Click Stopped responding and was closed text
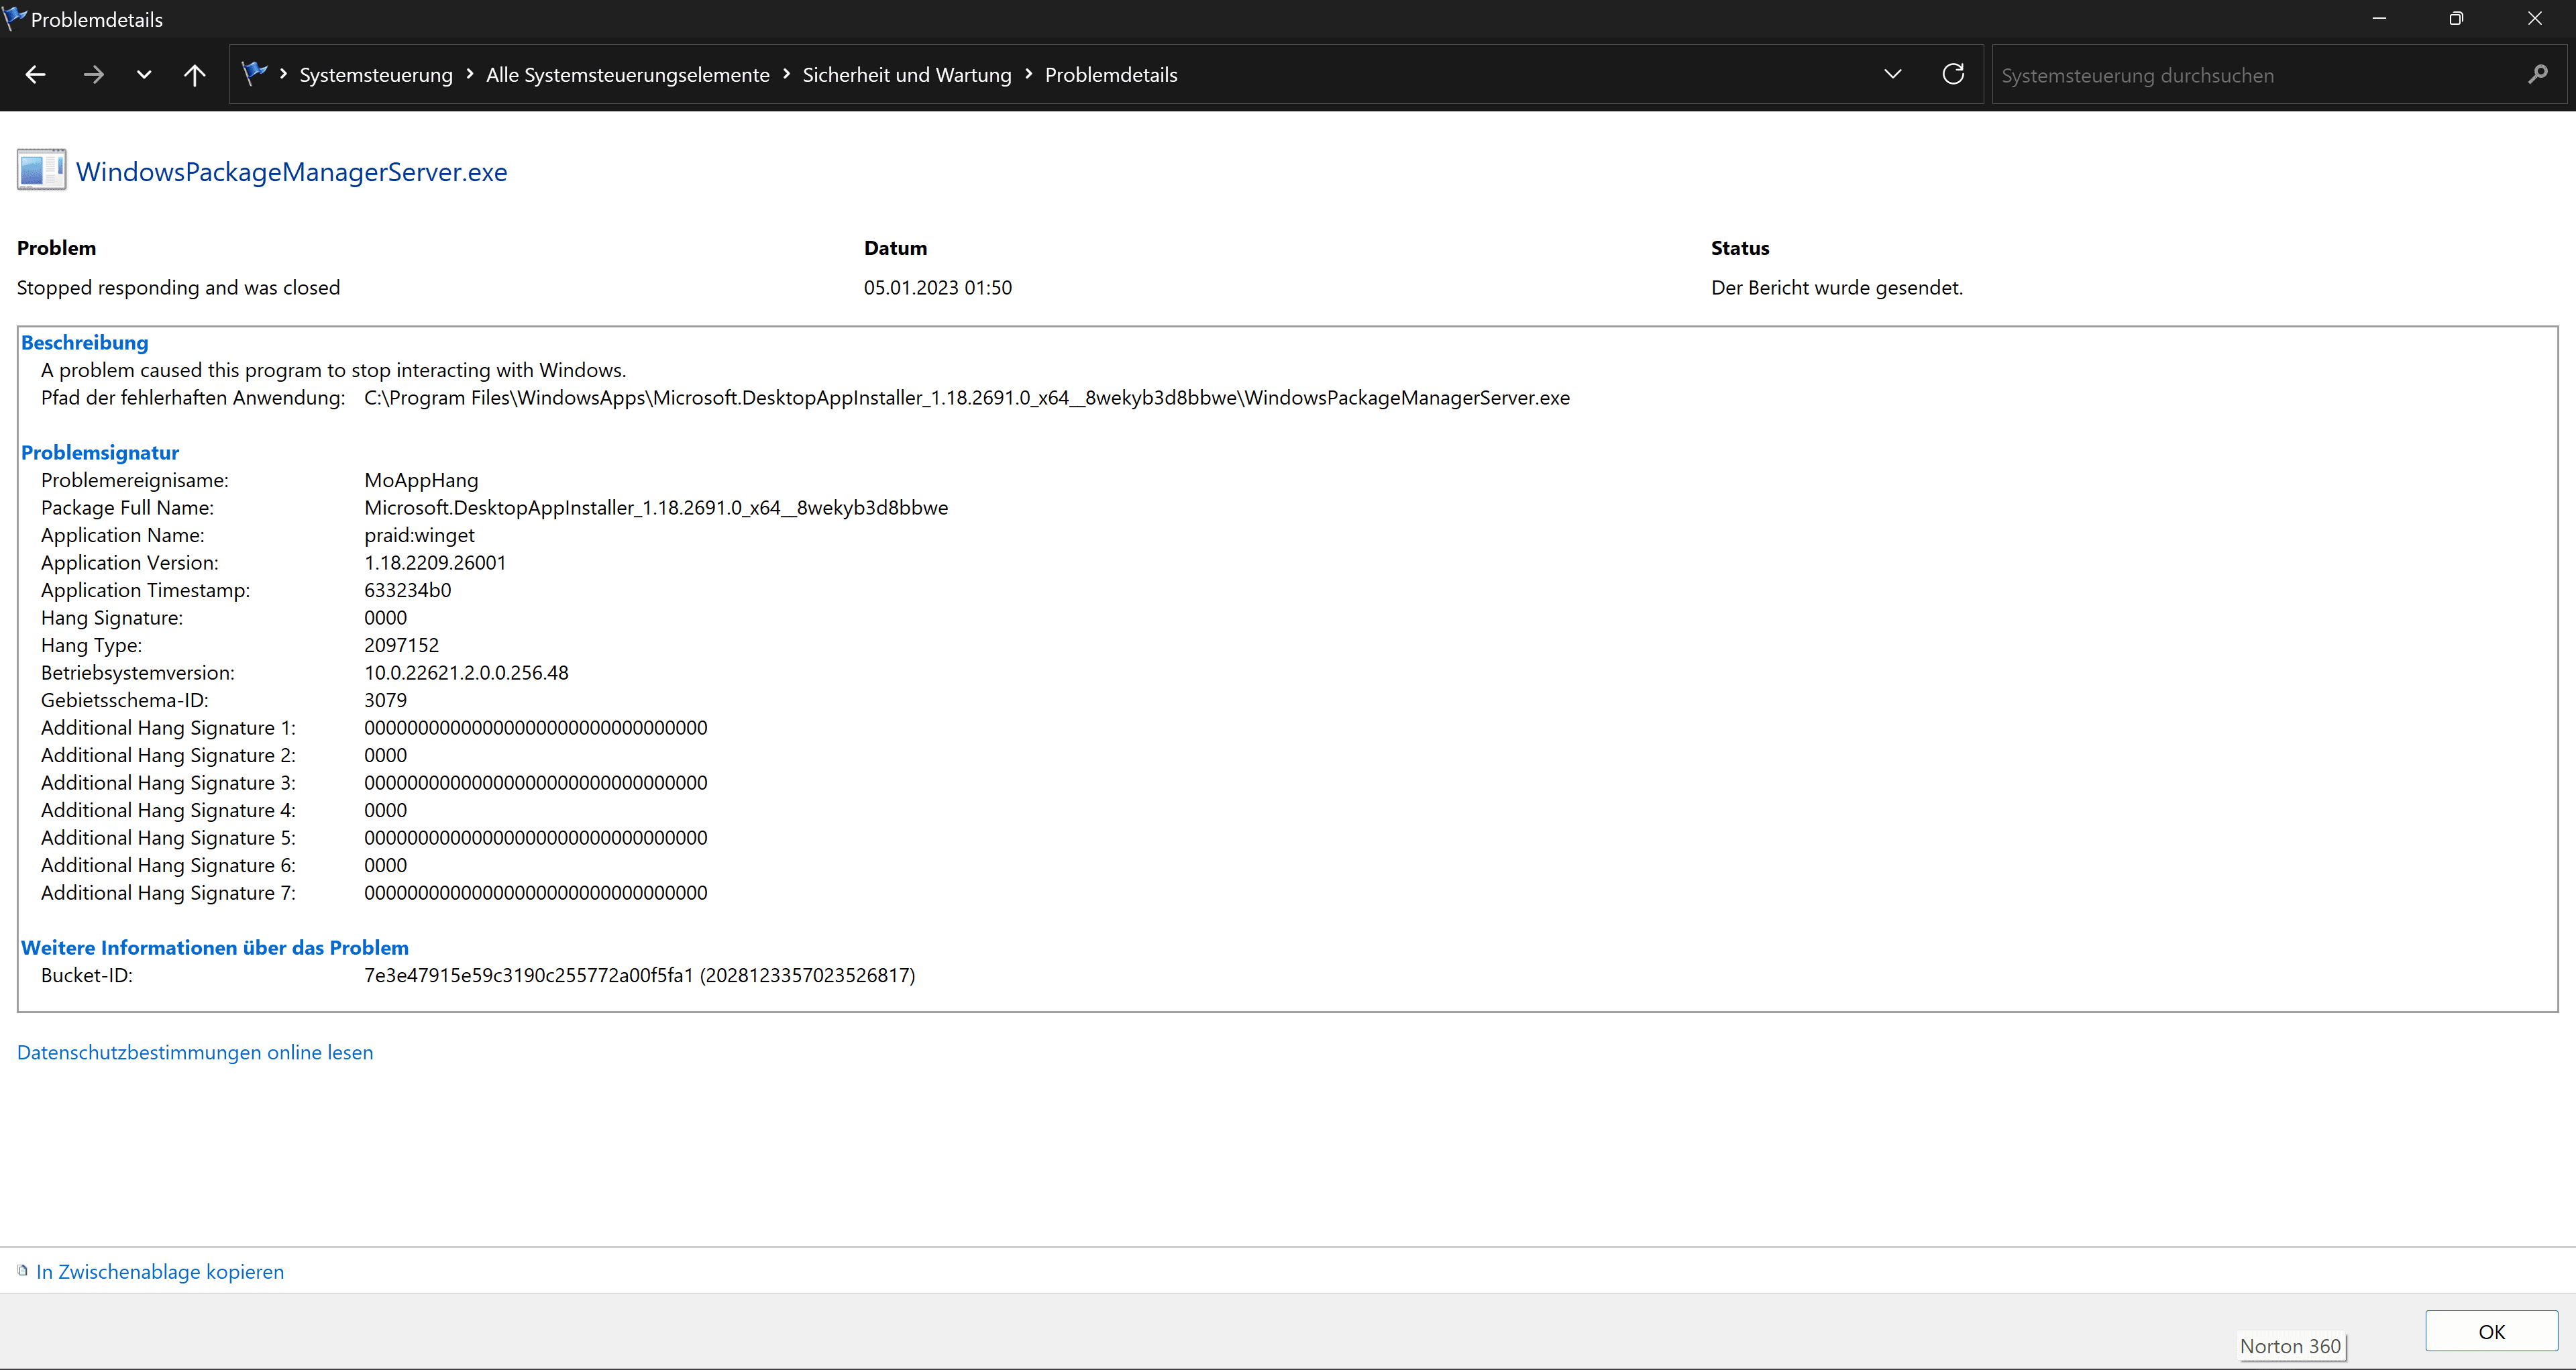Viewport: 2576px width, 1370px height. [178, 287]
